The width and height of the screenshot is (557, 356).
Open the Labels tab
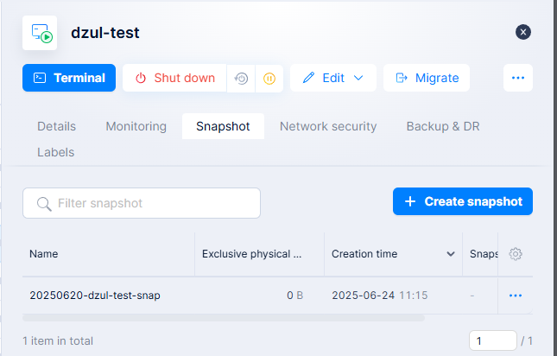[55, 152]
